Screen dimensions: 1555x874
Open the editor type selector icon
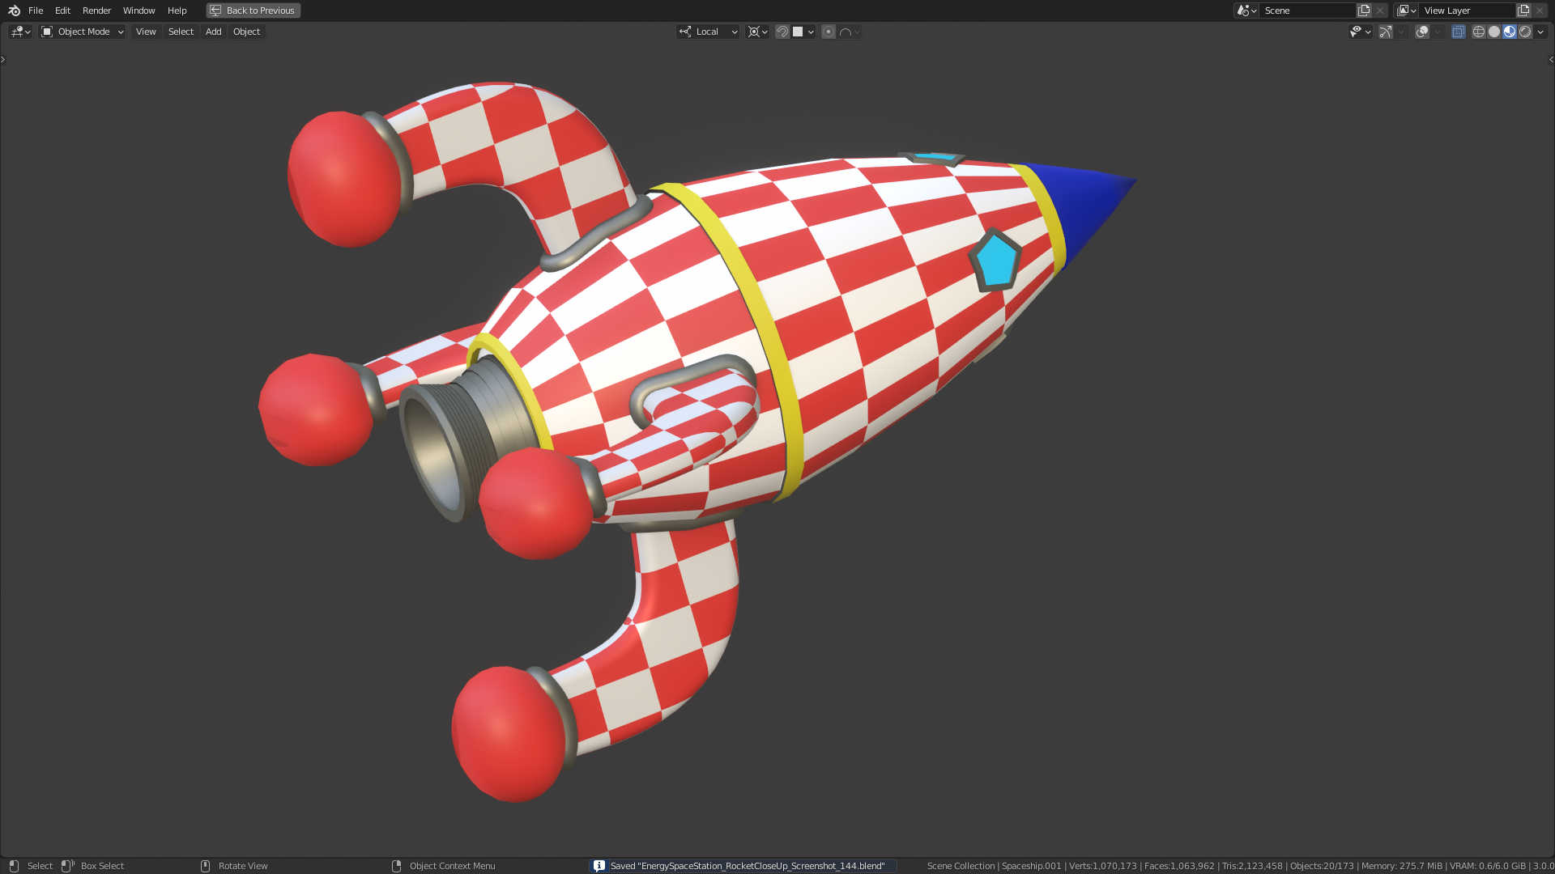tap(20, 32)
